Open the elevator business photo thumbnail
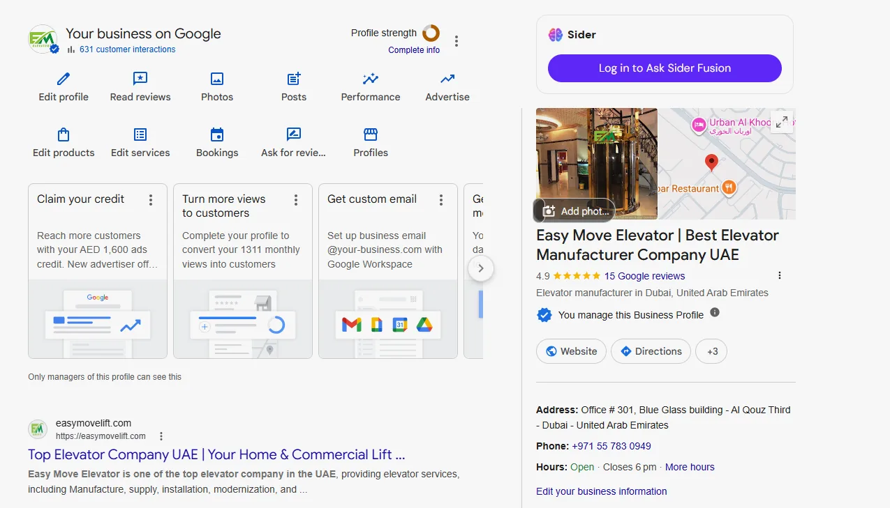 pos(596,163)
